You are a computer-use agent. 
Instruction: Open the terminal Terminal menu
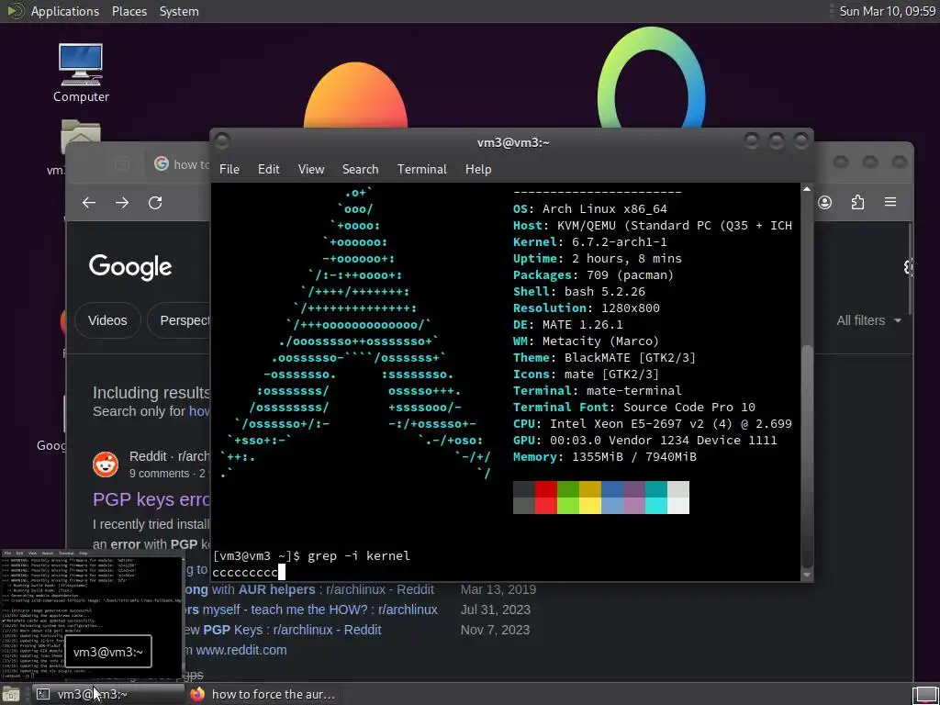point(421,169)
